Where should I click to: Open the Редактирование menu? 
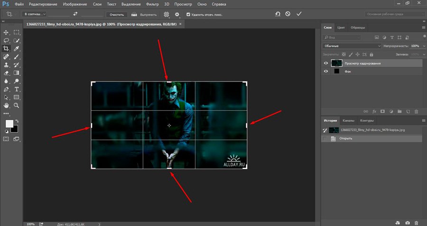pyautogui.click(x=43, y=4)
